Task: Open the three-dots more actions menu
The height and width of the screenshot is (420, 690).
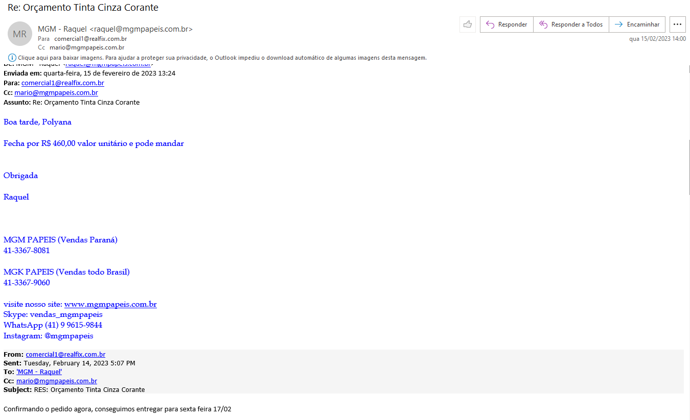Action: tap(677, 24)
